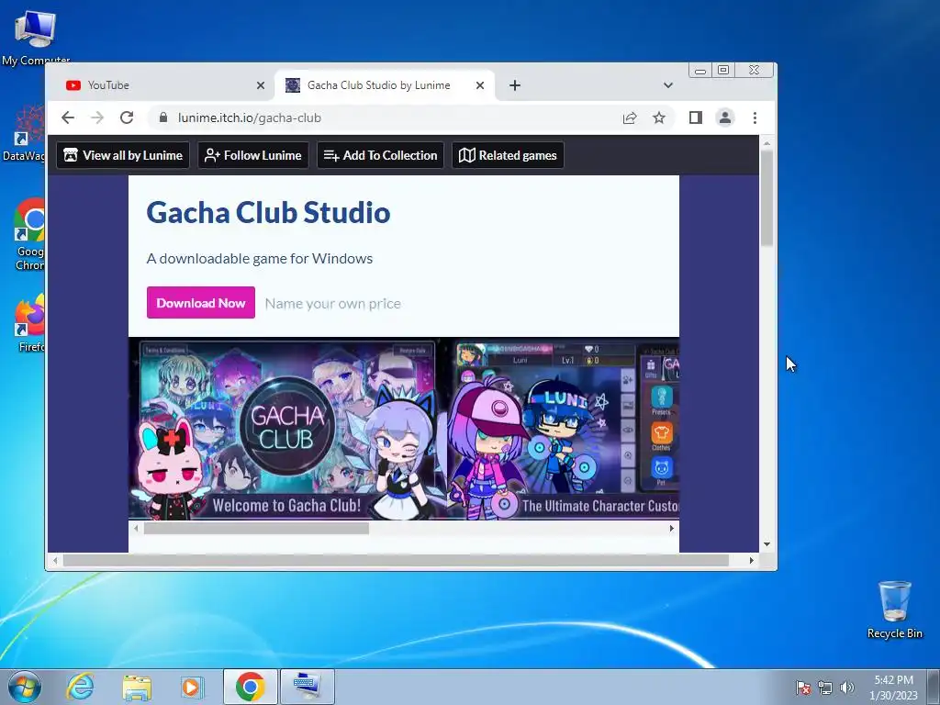Click Follow Lunime button
940x705 pixels.
[253, 155]
